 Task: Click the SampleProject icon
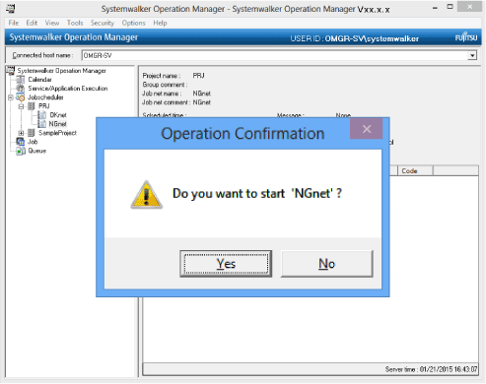[32, 133]
